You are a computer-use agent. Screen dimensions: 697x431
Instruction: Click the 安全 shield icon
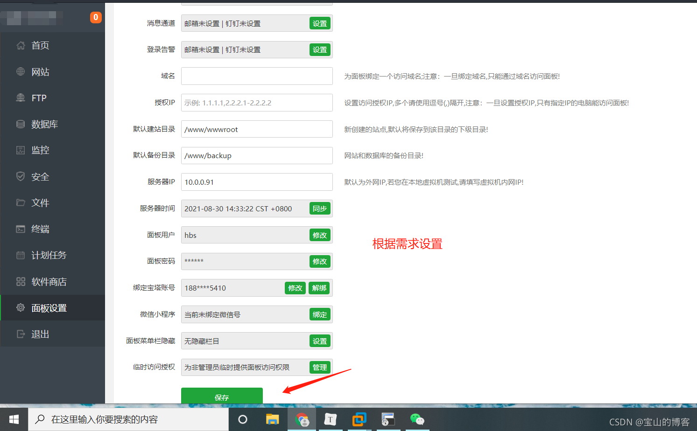pos(21,176)
